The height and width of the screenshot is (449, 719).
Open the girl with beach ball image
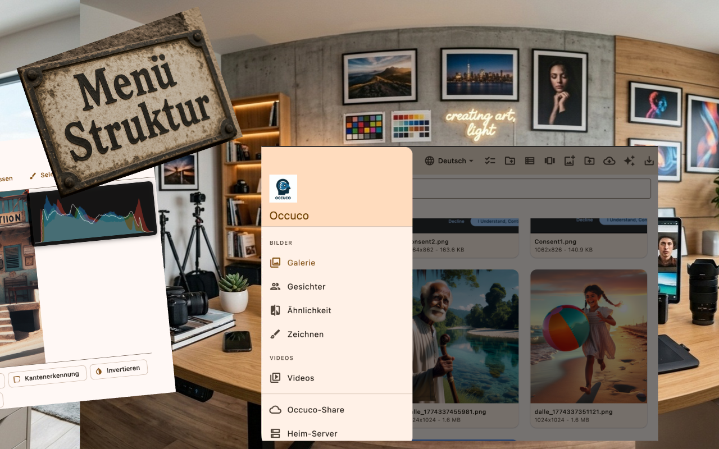point(589,336)
